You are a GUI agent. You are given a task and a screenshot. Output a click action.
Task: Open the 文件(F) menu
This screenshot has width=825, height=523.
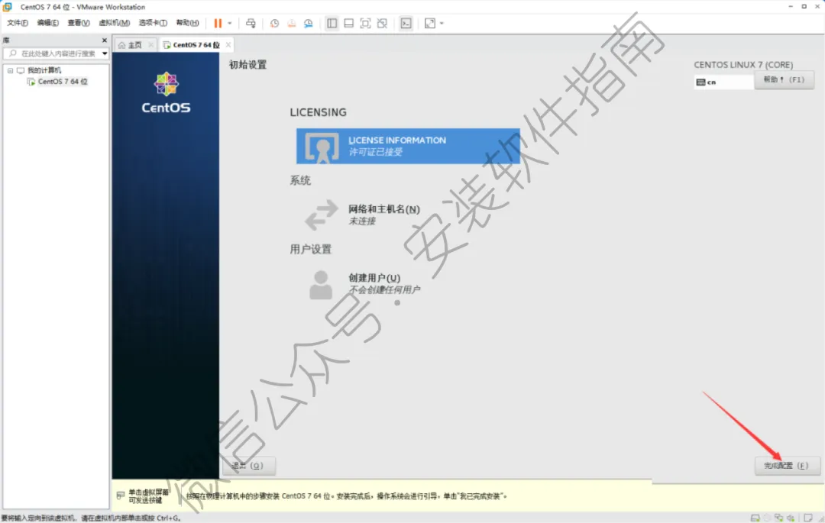tap(18, 23)
